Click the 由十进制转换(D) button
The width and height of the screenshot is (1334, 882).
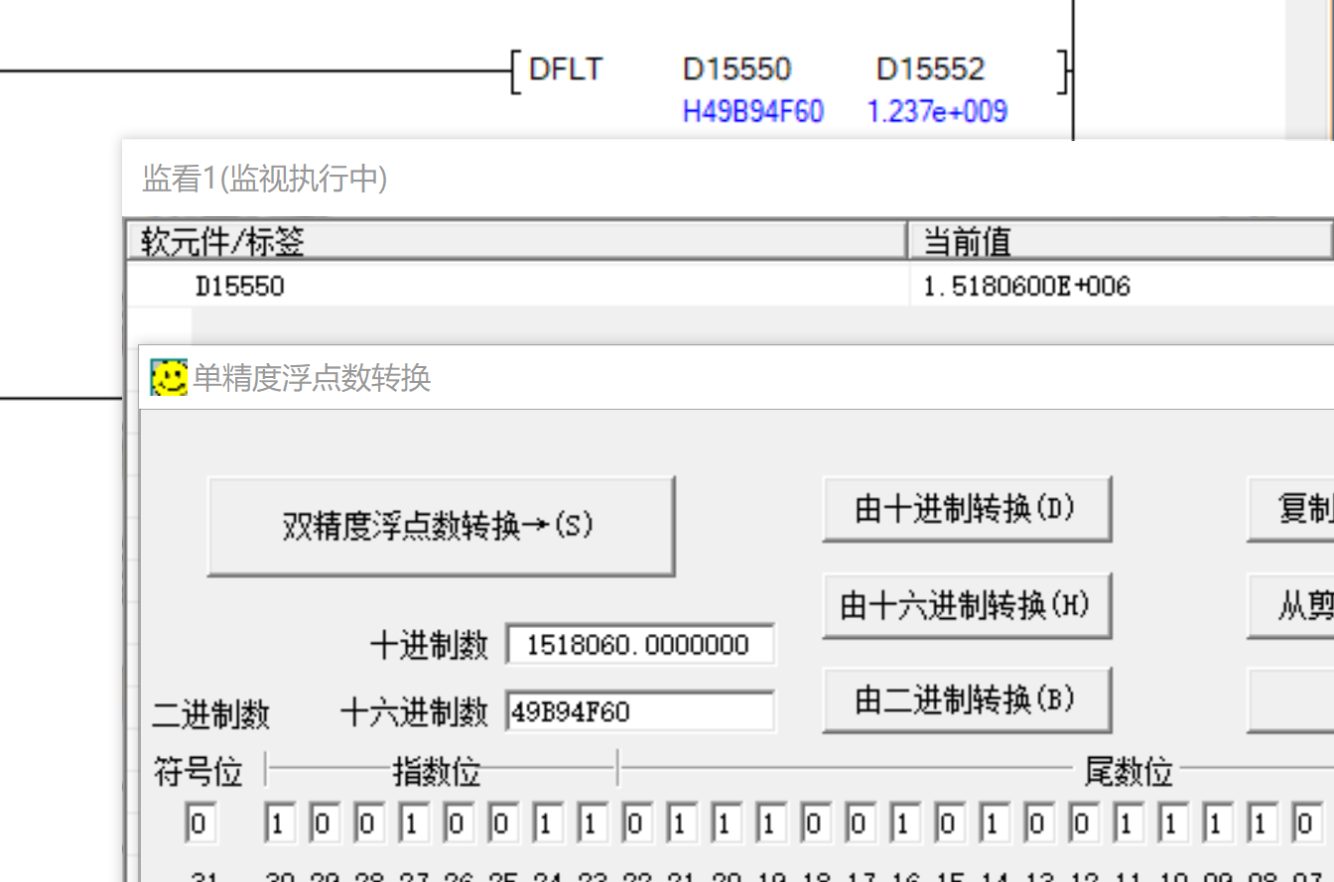coord(966,509)
